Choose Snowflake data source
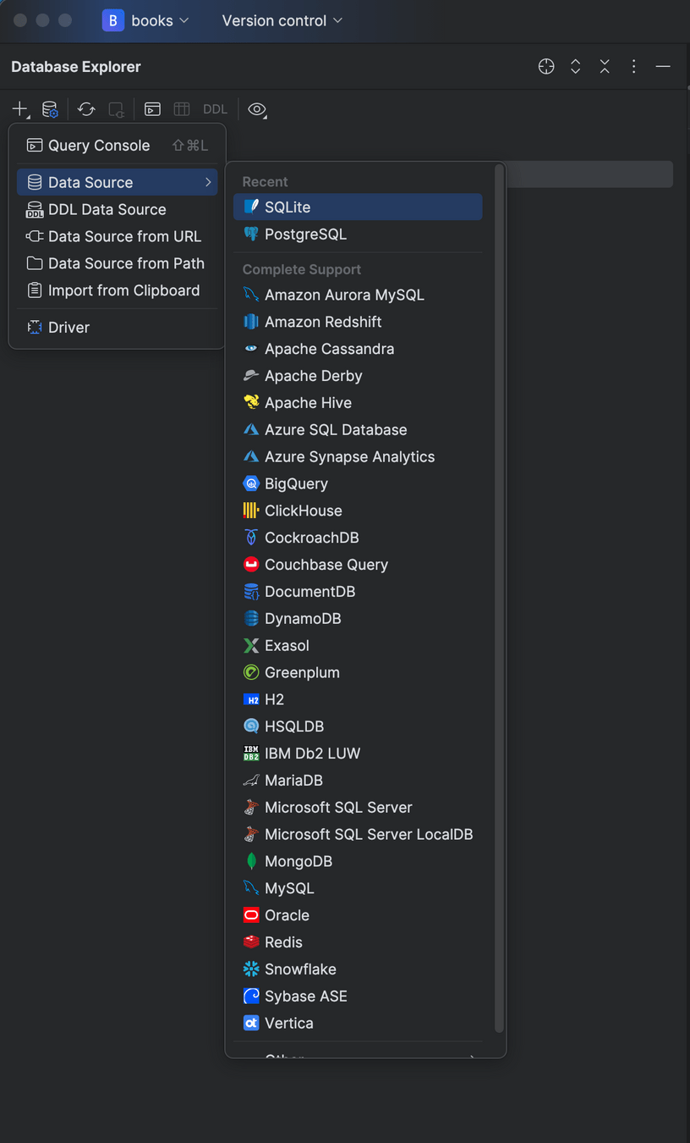The image size is (690, 1143). 358,969
